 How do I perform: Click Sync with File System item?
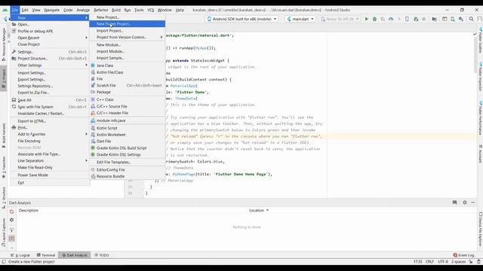click(50, 107)
